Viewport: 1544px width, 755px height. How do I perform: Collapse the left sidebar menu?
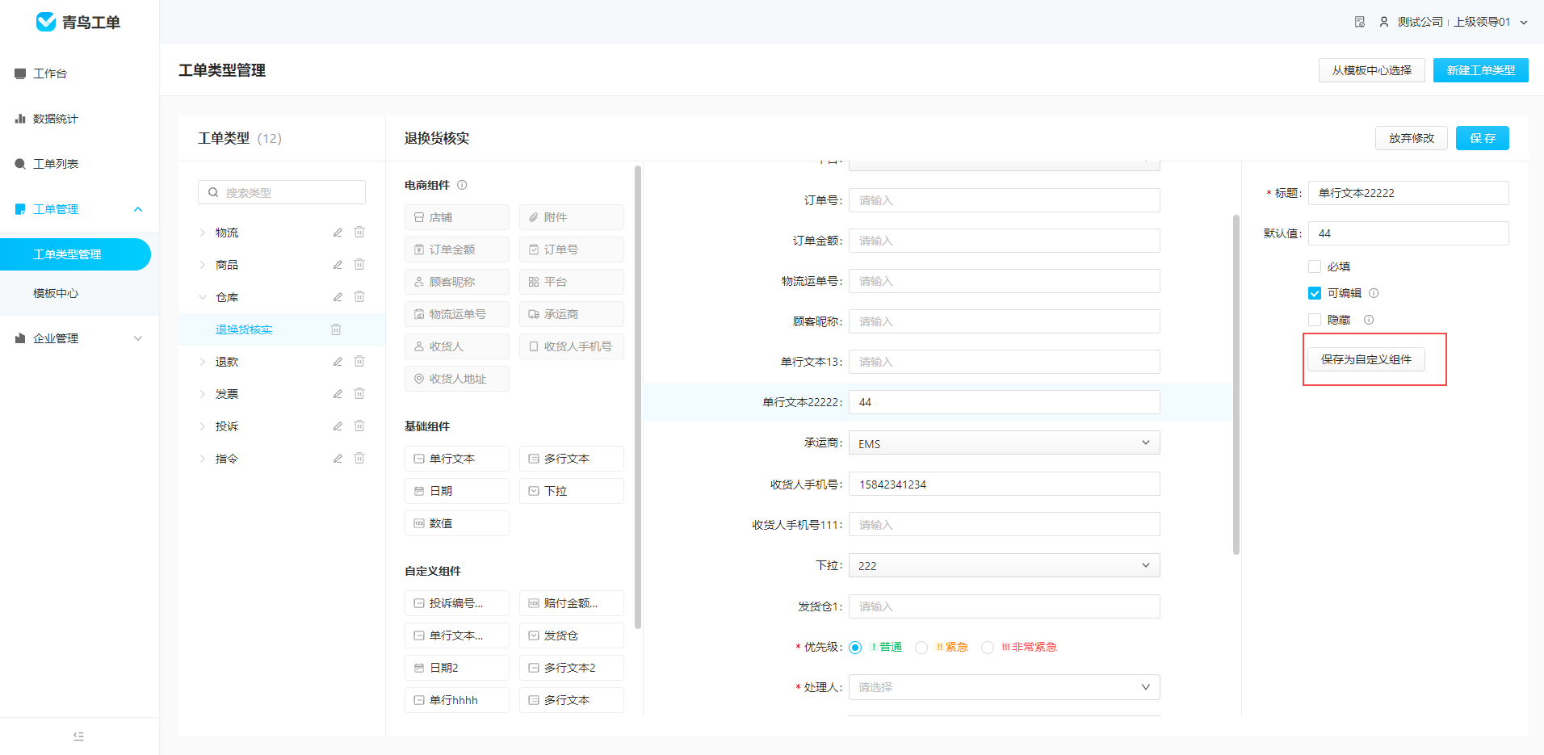click(x=78, y=736)
